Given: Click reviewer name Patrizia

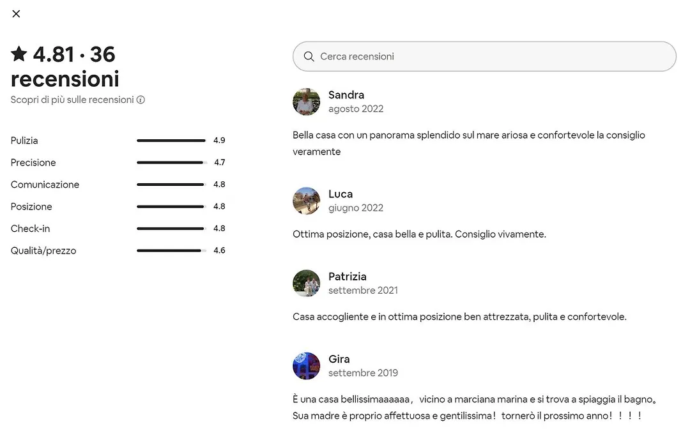Looking at the screenshot, I should point(347,277).
